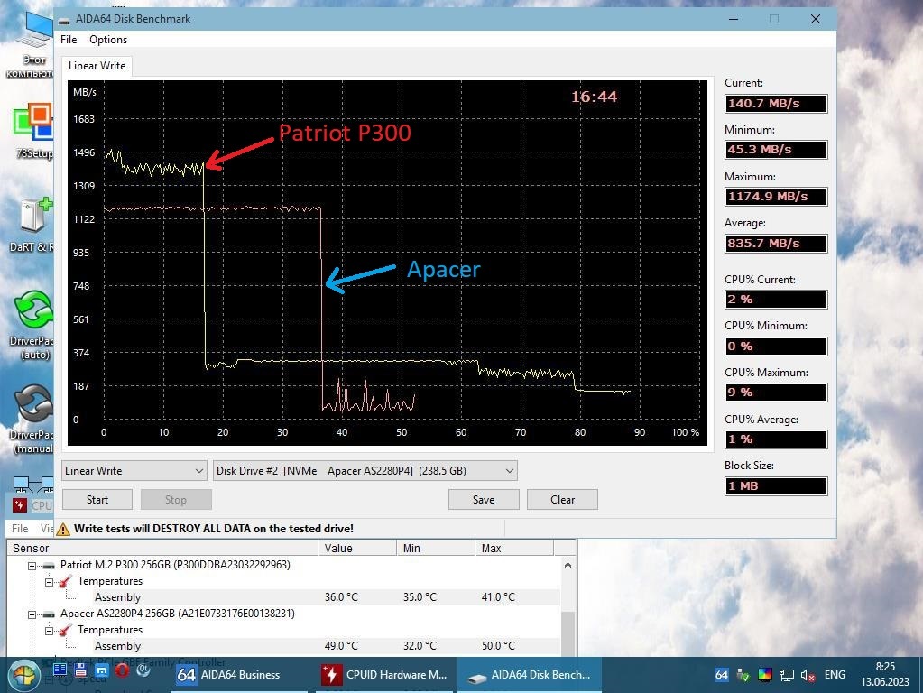Click the AIDA64 Disk Benchmark taskbar button
The width and height of the screenshot is (923, 693).
(x=530, y=675)
